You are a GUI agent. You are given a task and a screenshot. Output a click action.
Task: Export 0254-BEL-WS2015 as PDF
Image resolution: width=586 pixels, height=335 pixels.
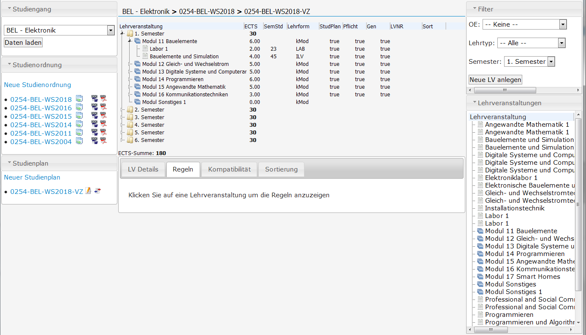point(103,116)
